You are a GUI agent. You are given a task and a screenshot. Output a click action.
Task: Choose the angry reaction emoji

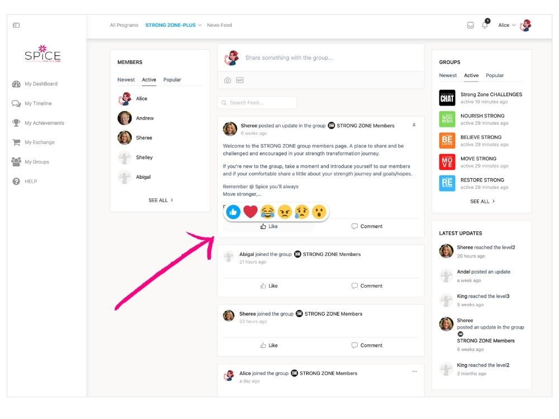285,212
